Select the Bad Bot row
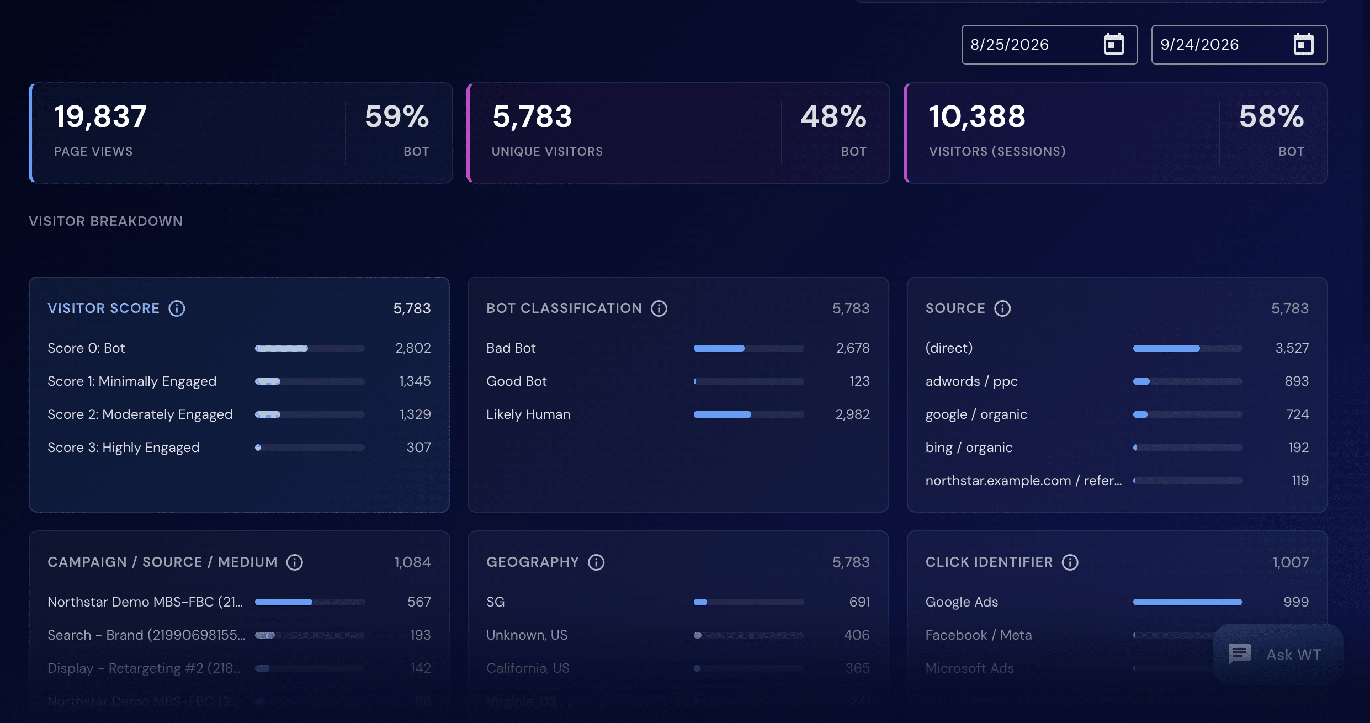 (678, 348)
